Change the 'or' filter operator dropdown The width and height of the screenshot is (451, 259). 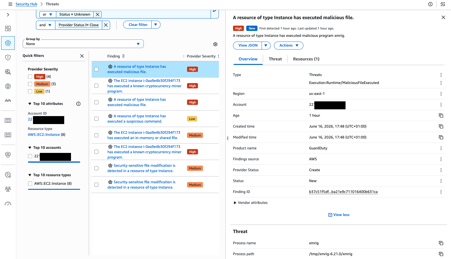coord(47,14)
